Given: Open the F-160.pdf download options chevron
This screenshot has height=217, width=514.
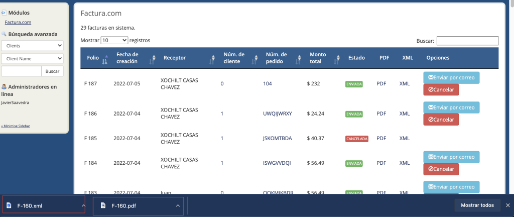Looking at the screenshot, I should pos(178,206).
